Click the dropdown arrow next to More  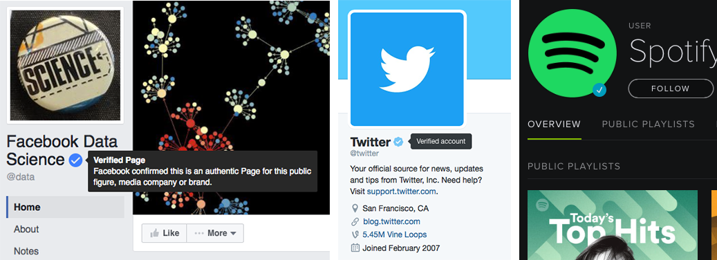click(x=233, y=234)
